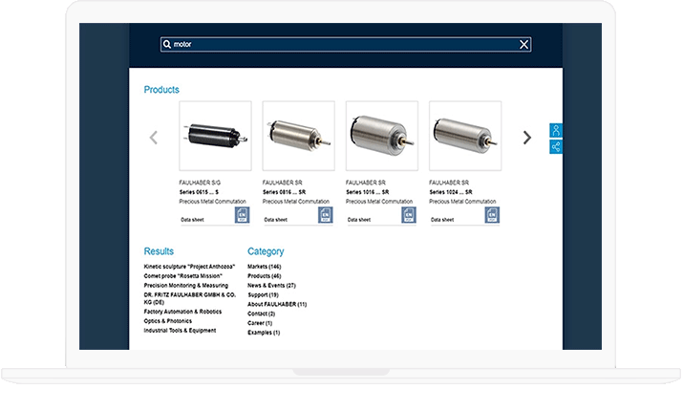Clear the search with the X icon
The image size is (683, 411).
524,44
